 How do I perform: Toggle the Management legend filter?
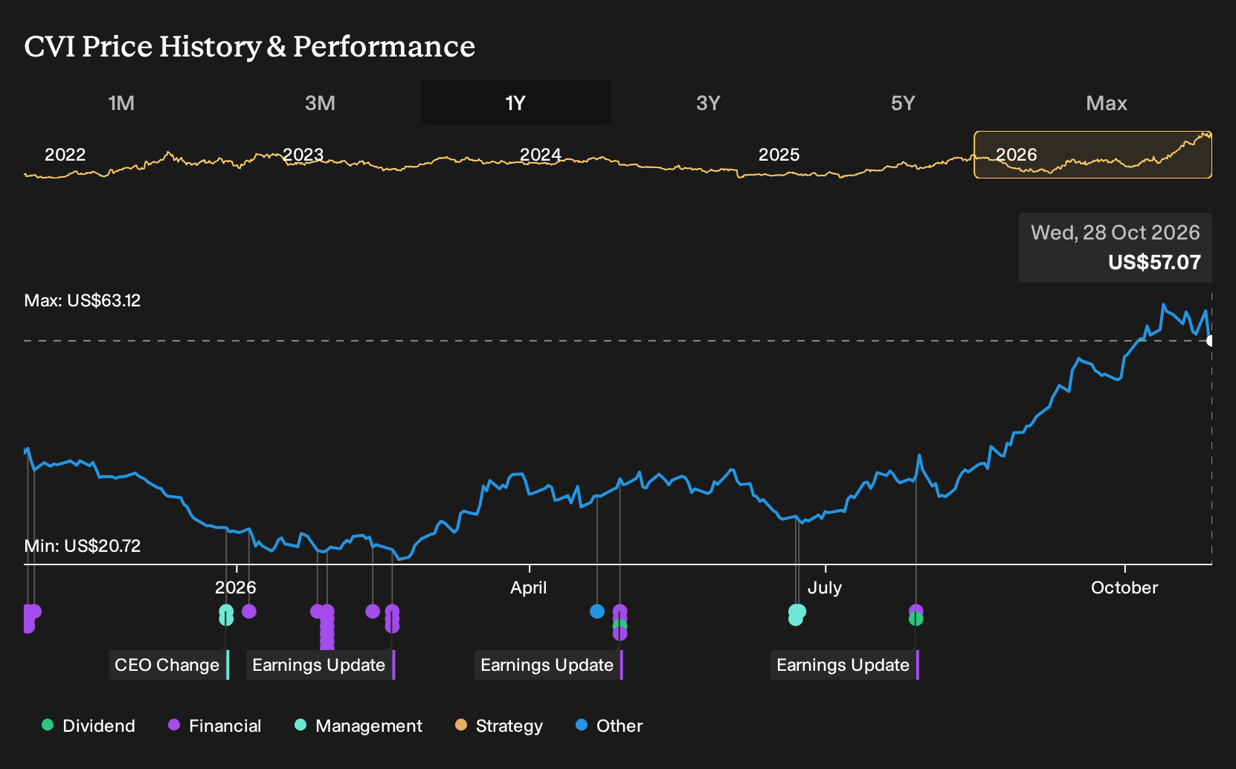[358, 725]
